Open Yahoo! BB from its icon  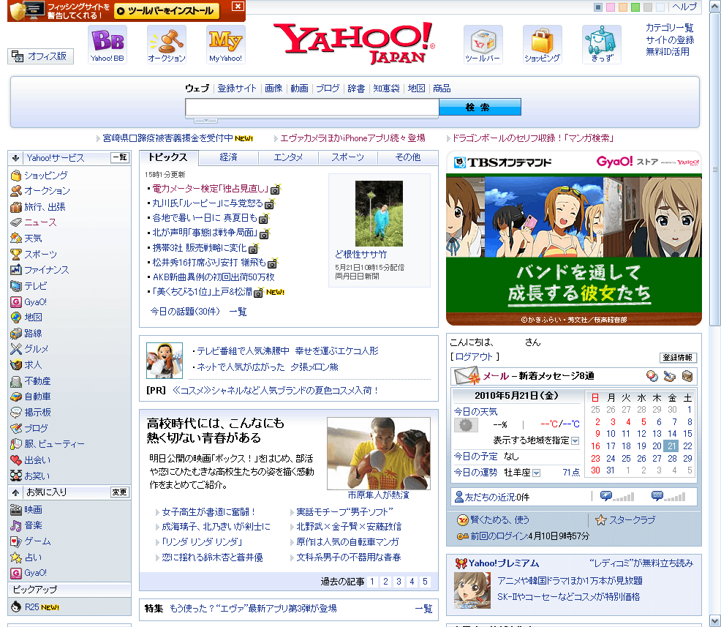click(x=106, y=40)
